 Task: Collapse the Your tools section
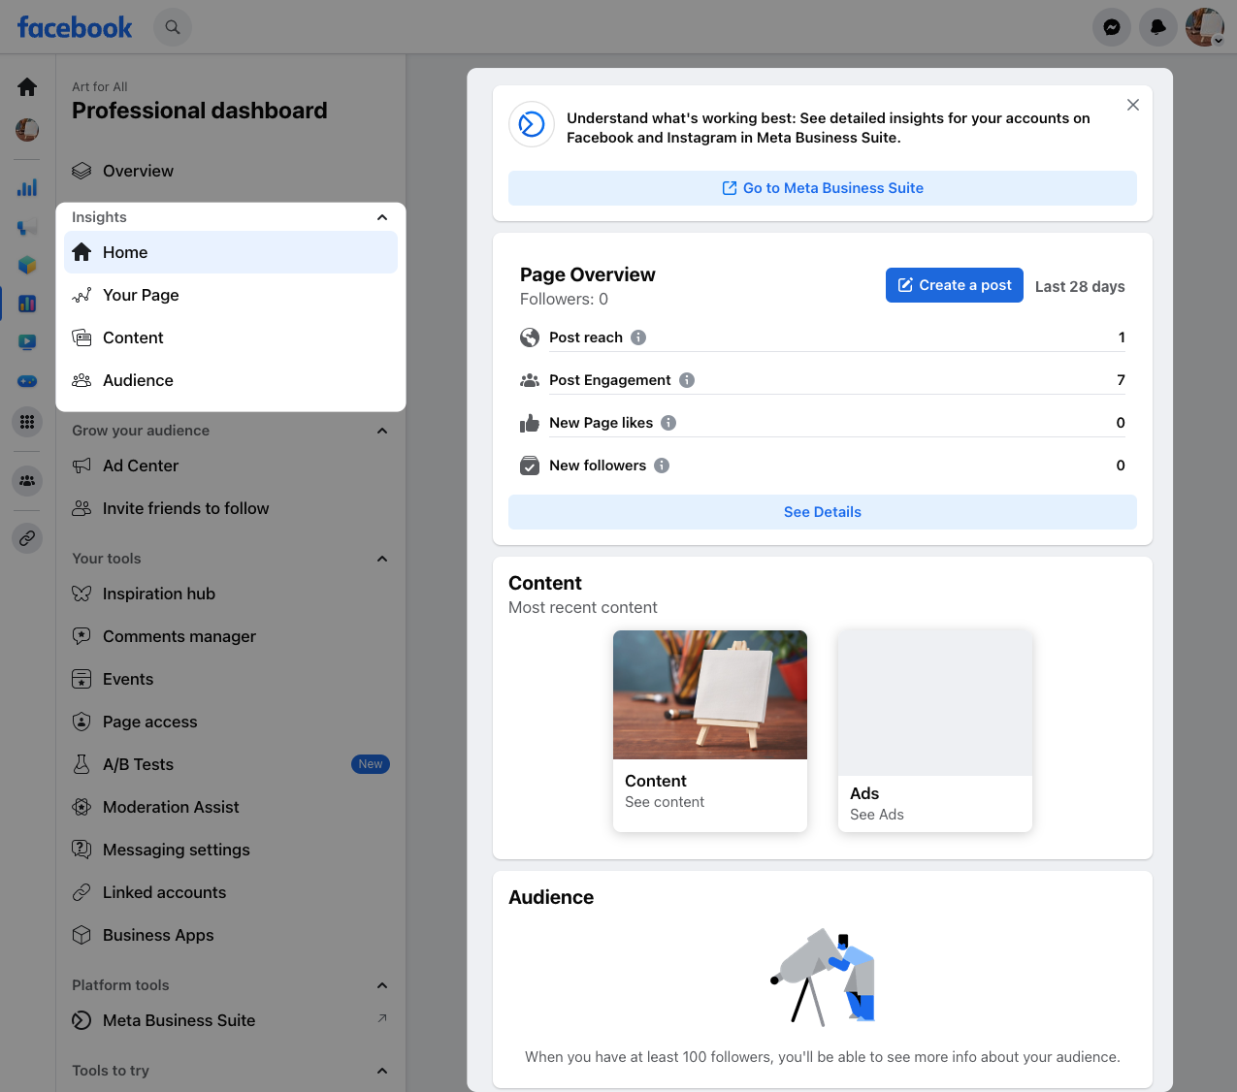[x=382, y=559]
